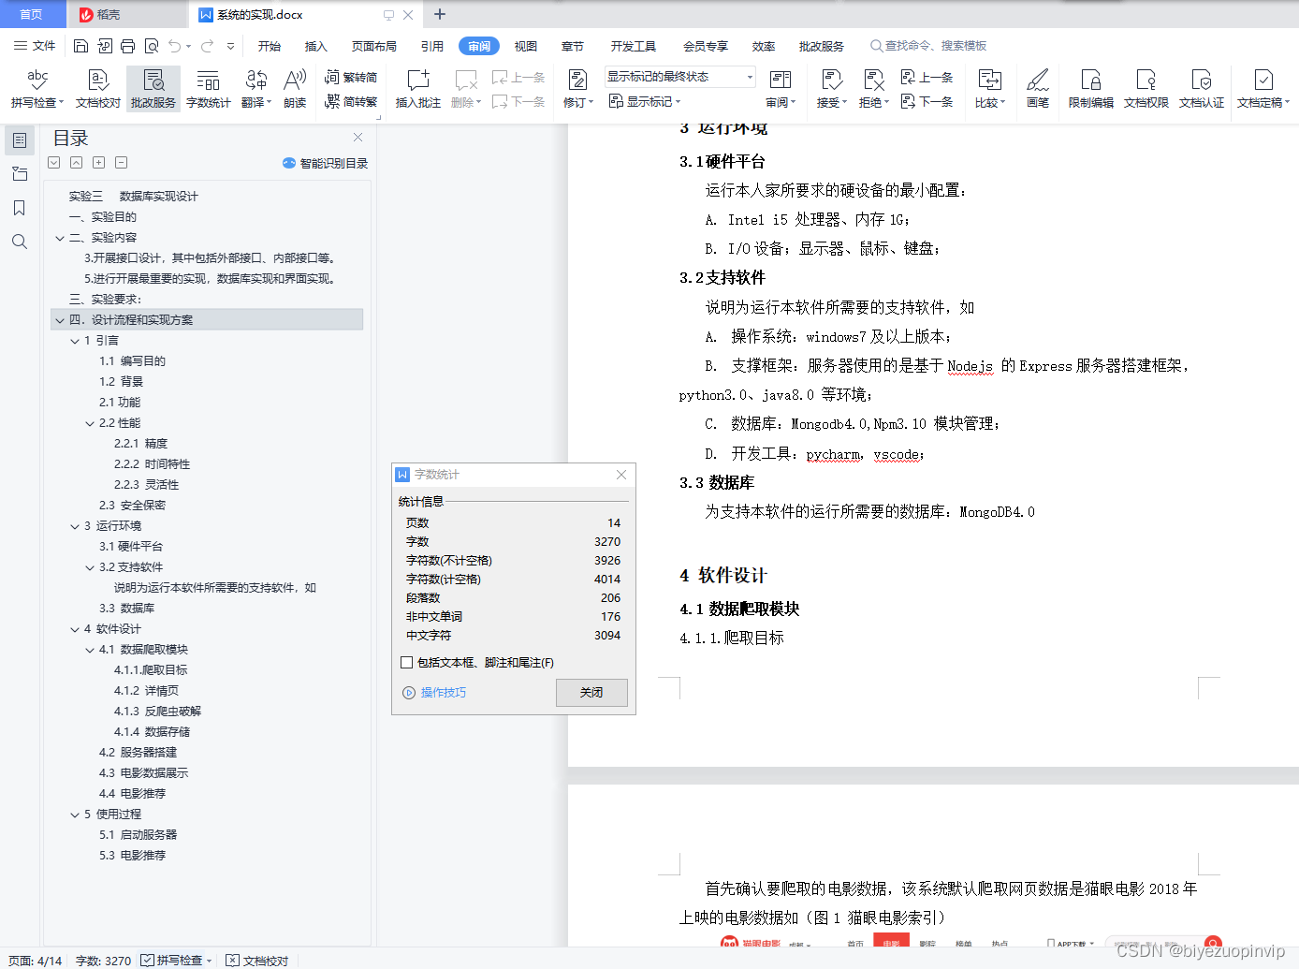Viewport: 1299px width, 969px height.
Task: Open a new tab with plus button
Action: coord(440,14)
